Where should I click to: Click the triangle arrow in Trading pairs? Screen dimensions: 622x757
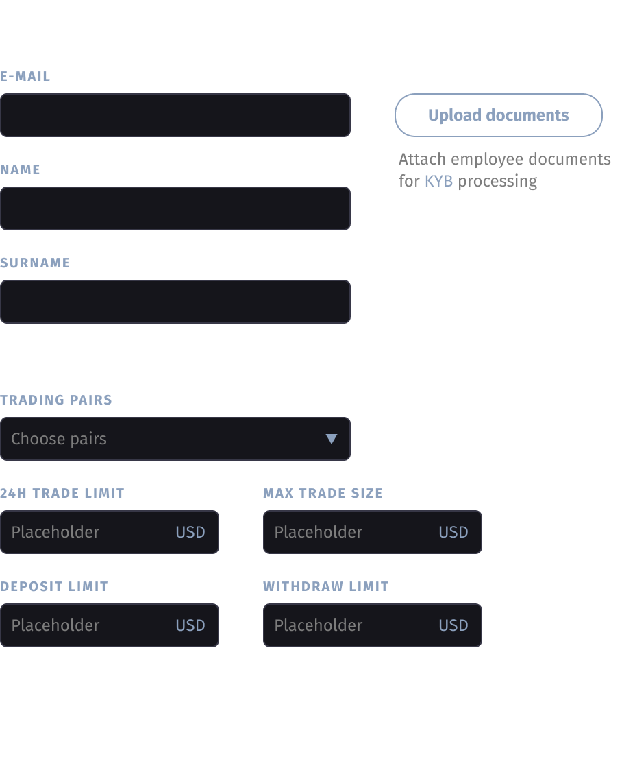click(x=332, y=439)
